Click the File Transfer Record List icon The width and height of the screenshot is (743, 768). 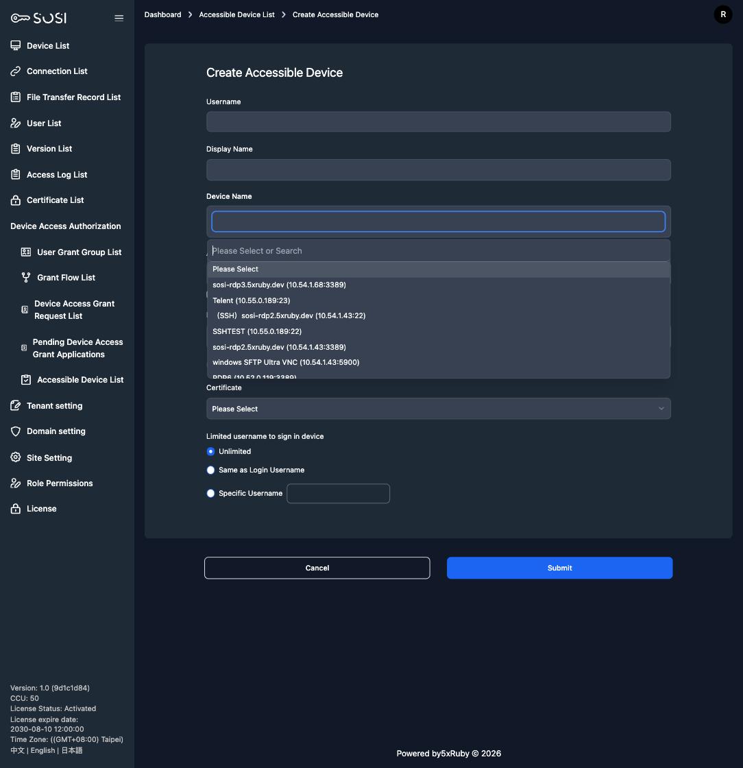pos(16,97)
